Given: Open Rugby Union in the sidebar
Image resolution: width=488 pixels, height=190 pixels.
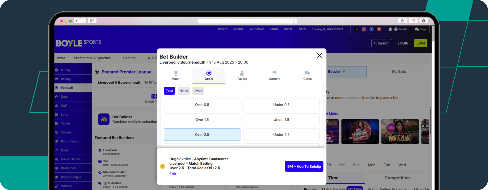Looking at the screenshot, I should pyautogui.click(x=73, y=141).
